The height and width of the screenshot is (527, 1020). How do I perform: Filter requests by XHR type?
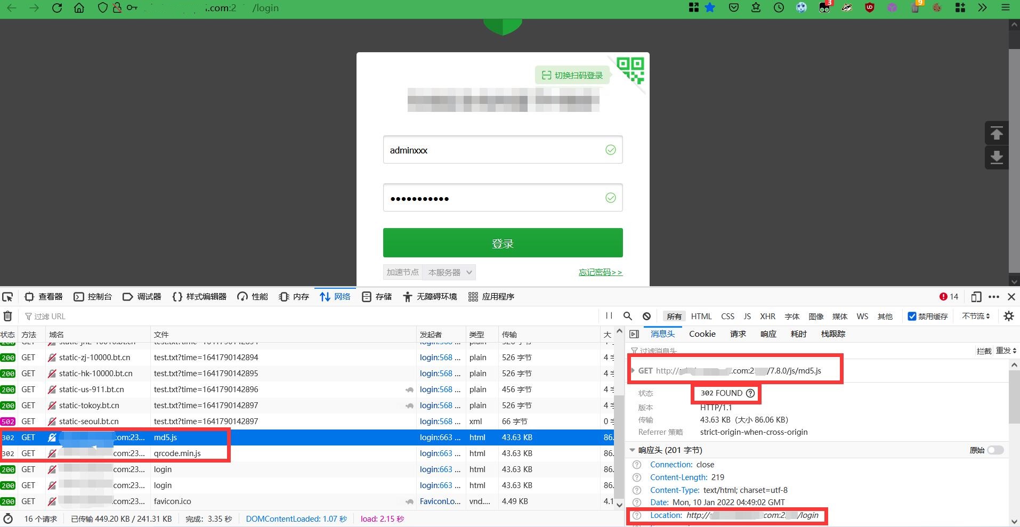click(x=768, y=316)
